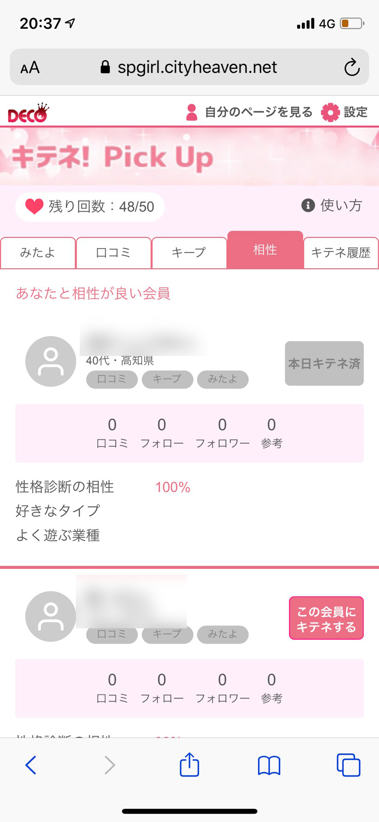
Task: Open the キープ tab
Action: click(x=189, y=253)
